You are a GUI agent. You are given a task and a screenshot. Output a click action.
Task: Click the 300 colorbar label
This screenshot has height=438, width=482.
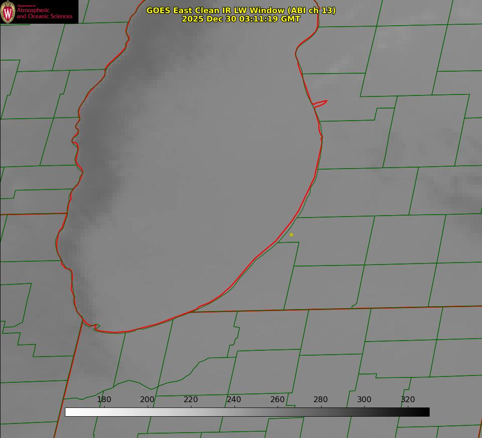point(364,399)
